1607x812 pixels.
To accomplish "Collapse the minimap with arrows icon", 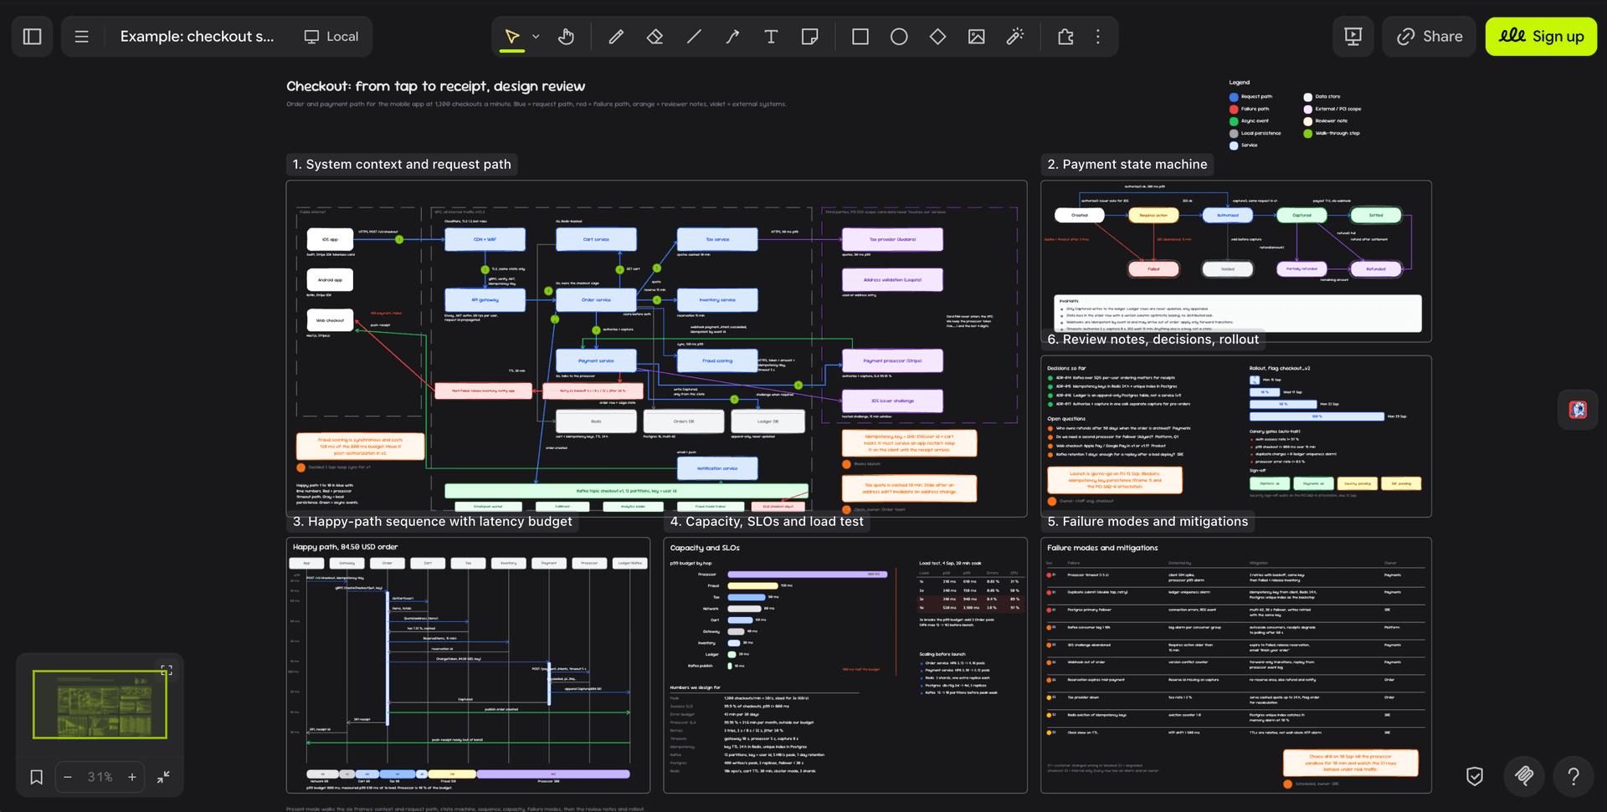I will [x=163, y=777].
